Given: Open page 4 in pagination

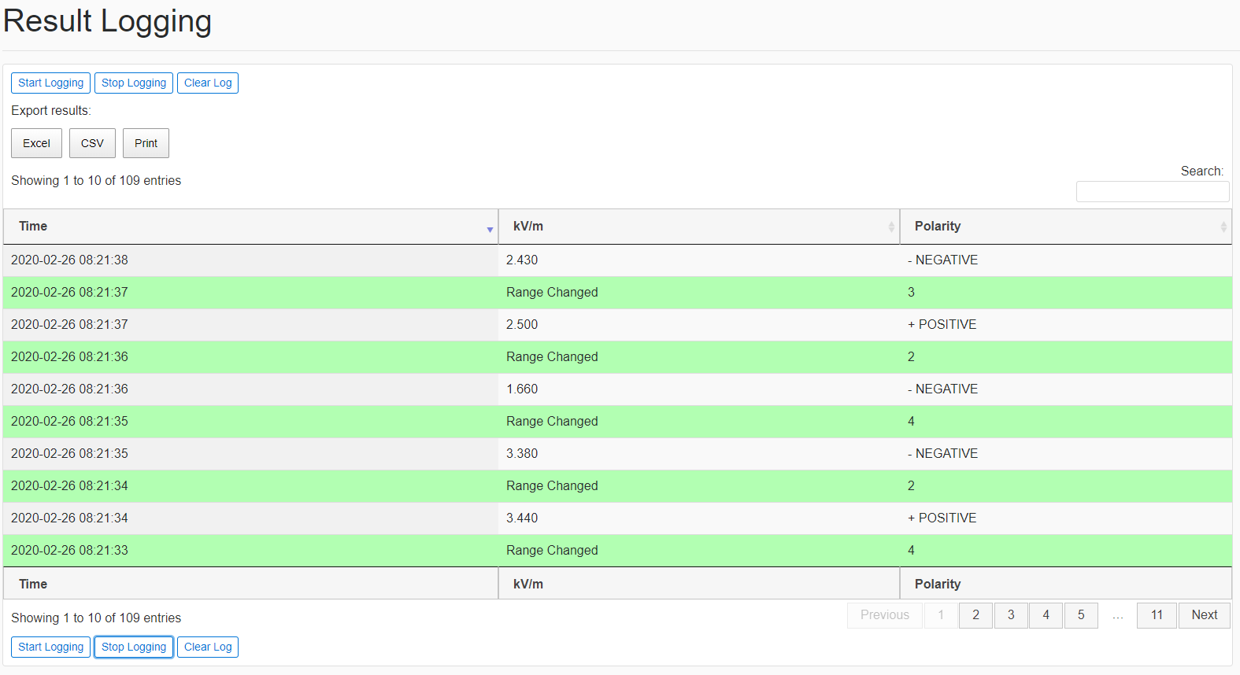Looking at the screenshot, I should 1046,615.
